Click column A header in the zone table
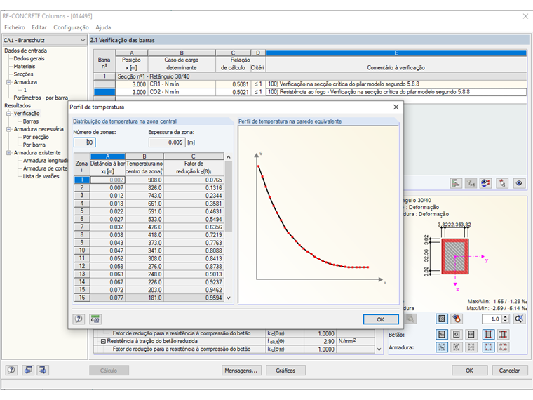Viewport: 533px width, 400px height. (108, 156)
